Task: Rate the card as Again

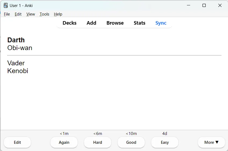Action: coord(64,142)
